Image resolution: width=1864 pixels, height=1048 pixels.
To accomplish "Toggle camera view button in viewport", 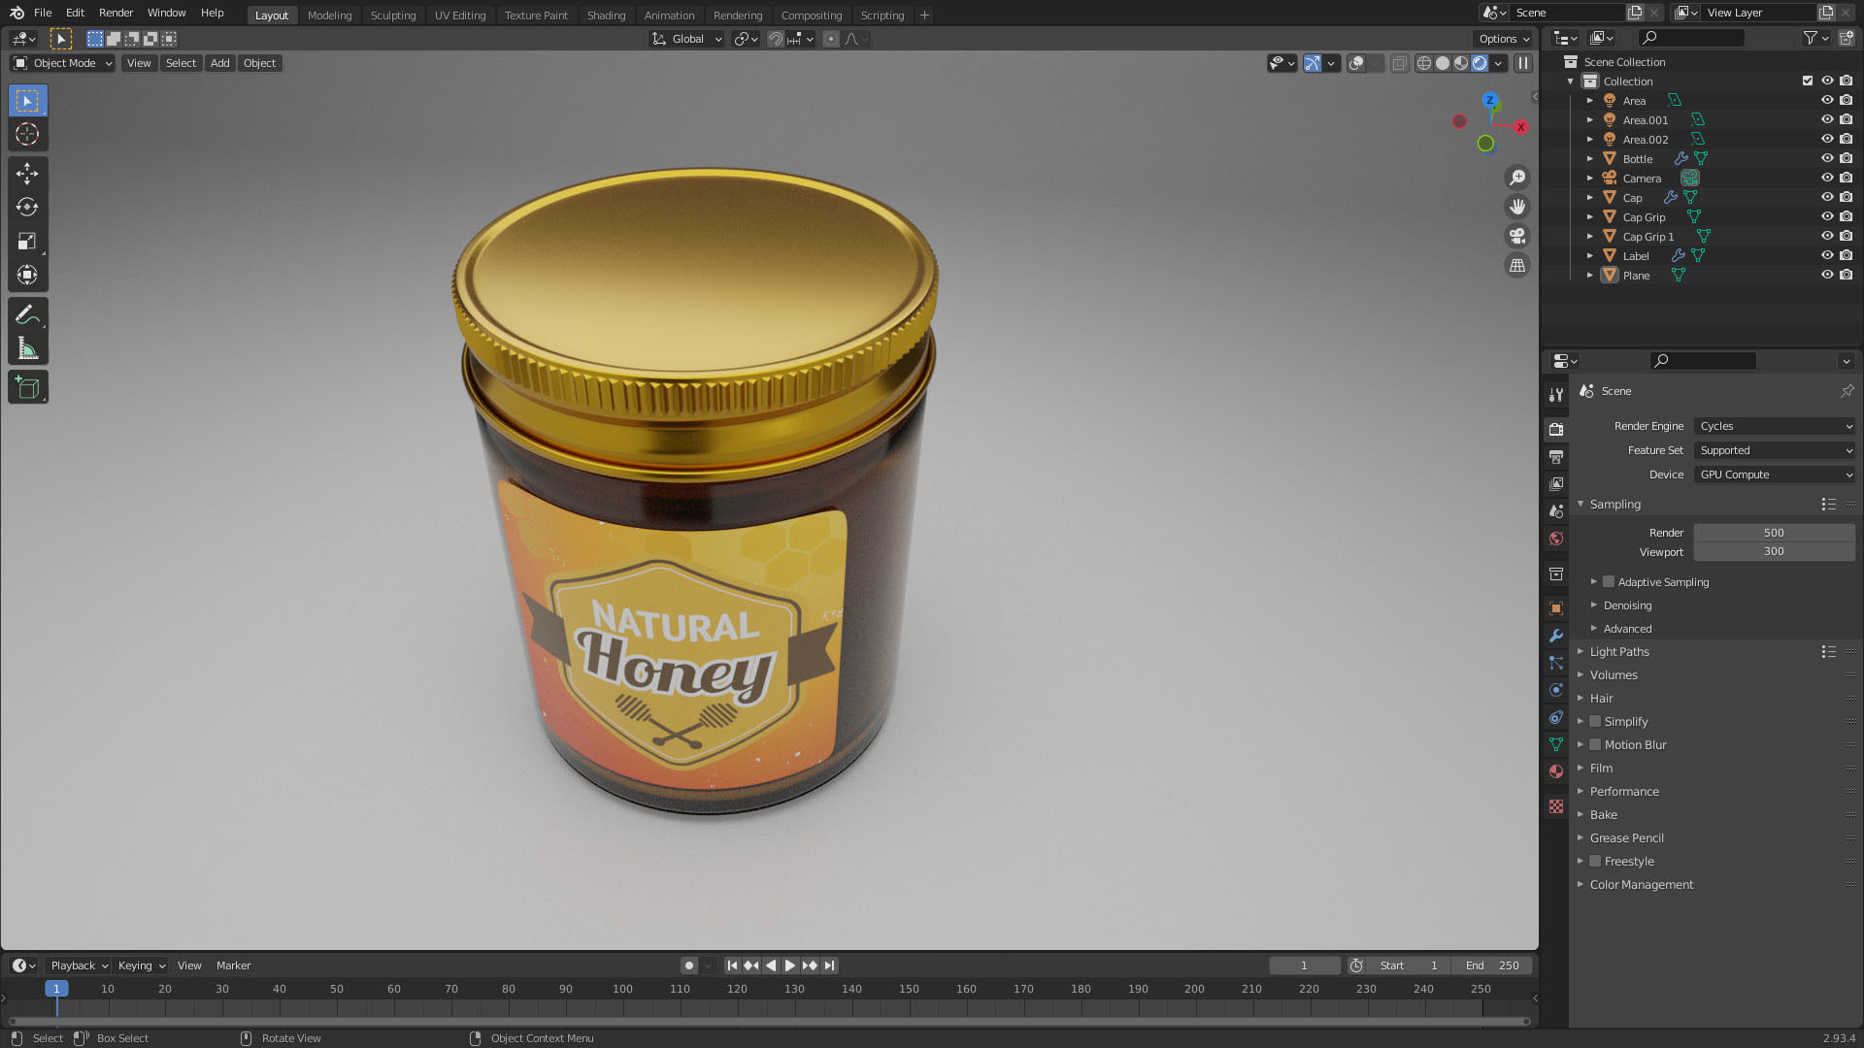I will coord(1516,236).
